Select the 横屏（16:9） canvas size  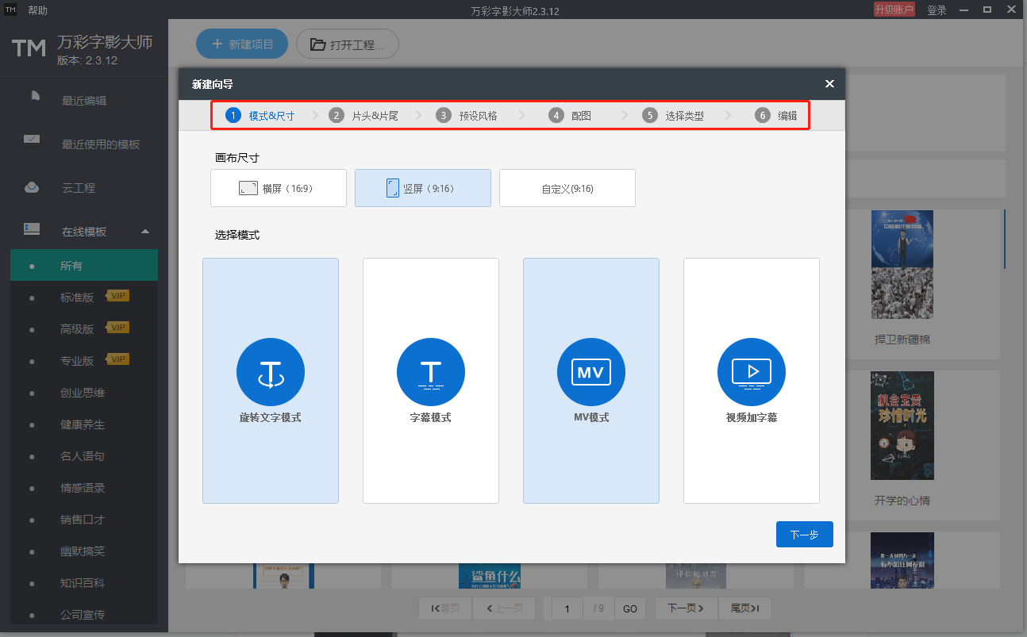279,188
